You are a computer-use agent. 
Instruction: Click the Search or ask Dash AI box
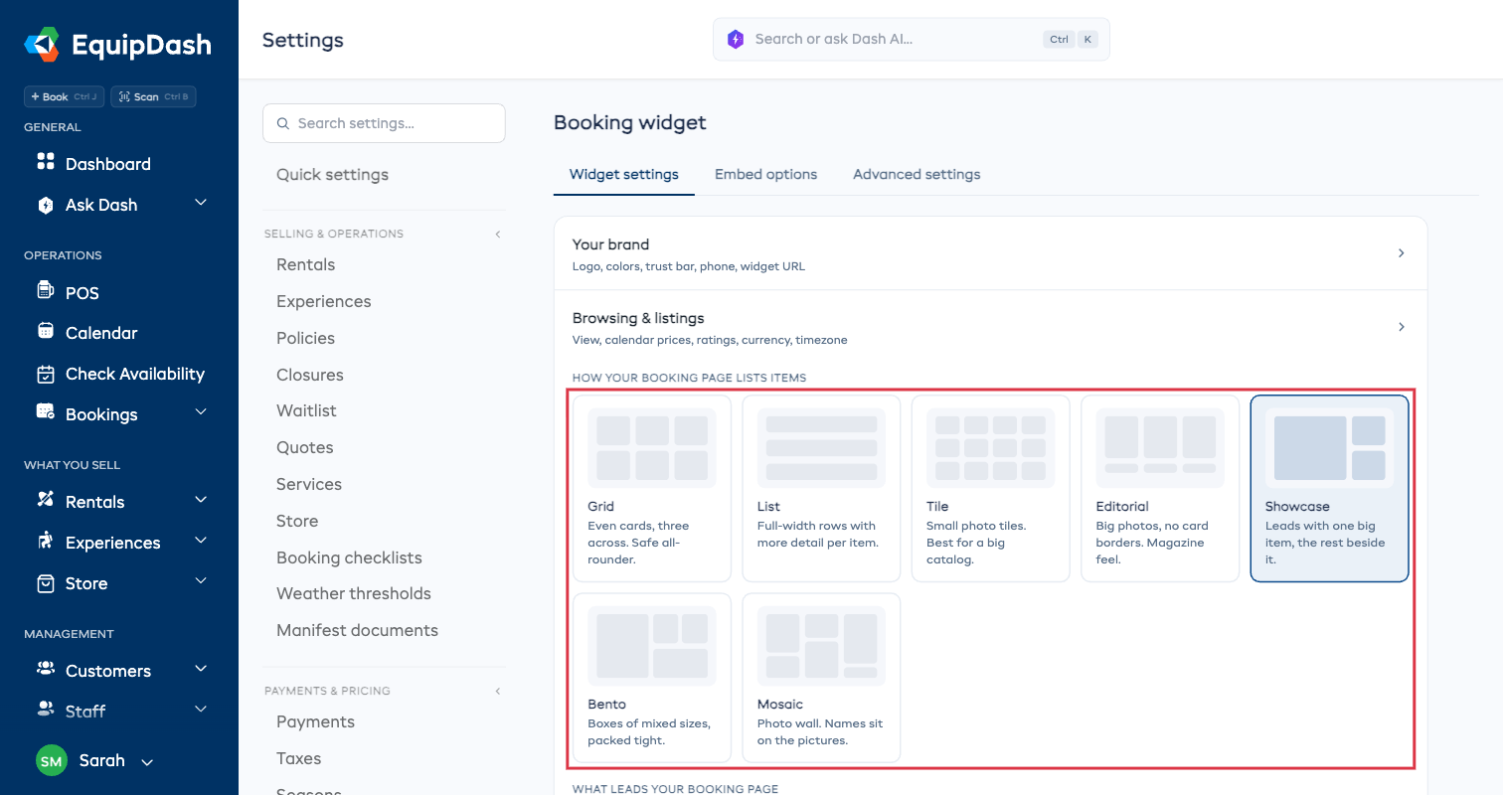coord(911,39)
